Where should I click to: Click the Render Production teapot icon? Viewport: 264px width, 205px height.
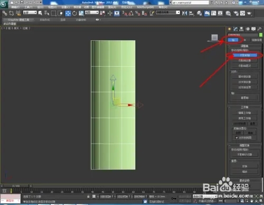tap(249, 13)
